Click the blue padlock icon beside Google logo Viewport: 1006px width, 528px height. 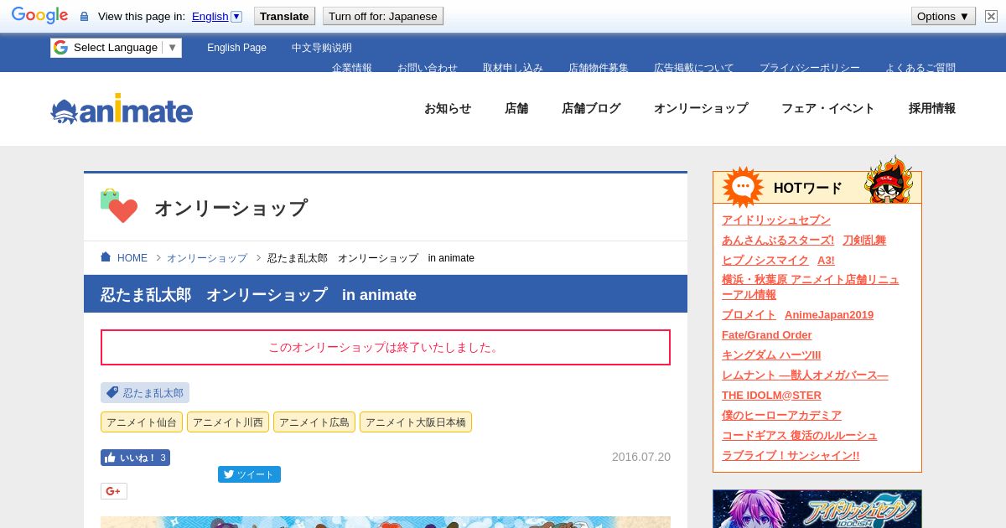click(84, 16)
